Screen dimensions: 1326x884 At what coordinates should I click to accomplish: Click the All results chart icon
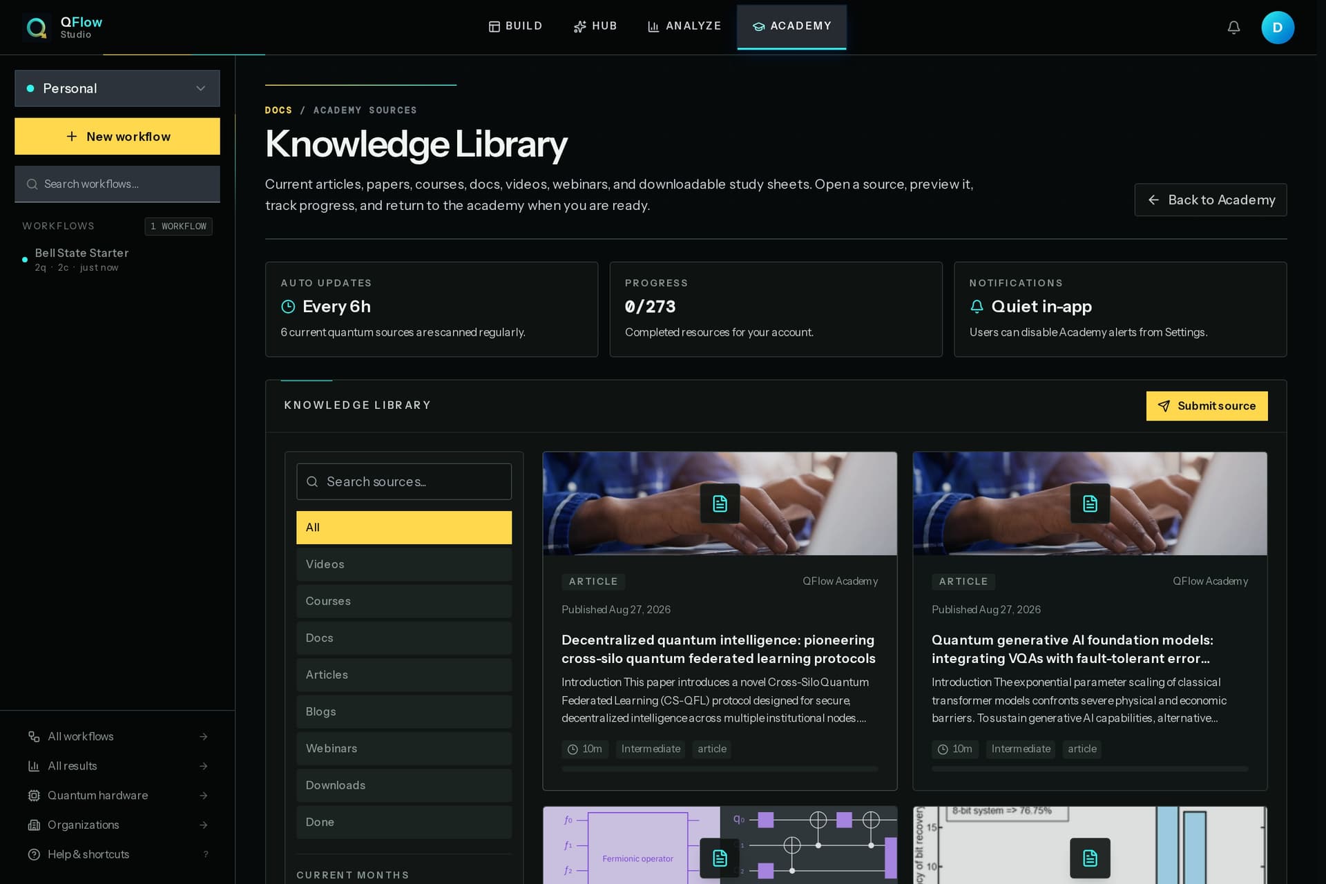34,766
